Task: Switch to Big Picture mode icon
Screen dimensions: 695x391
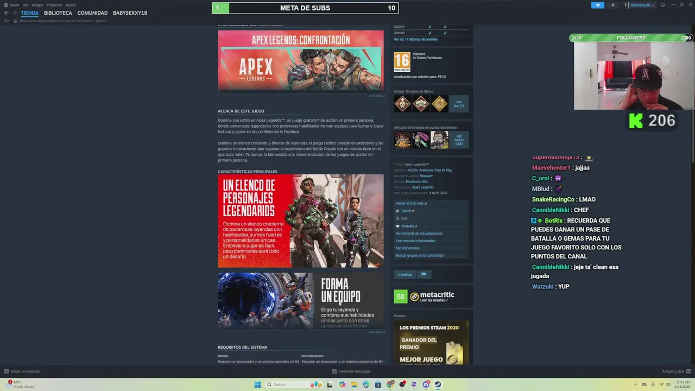Action: click(662, 5)
